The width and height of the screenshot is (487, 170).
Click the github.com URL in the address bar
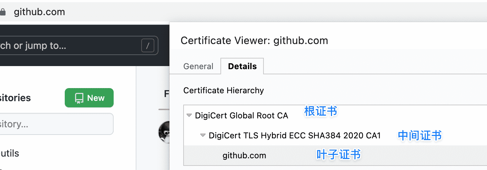point(39,12)
